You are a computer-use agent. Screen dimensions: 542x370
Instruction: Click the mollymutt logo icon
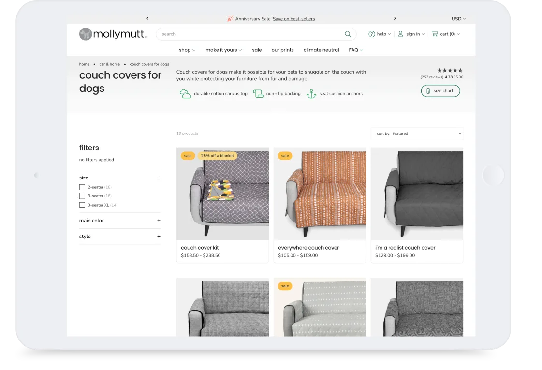coord(86,34)
